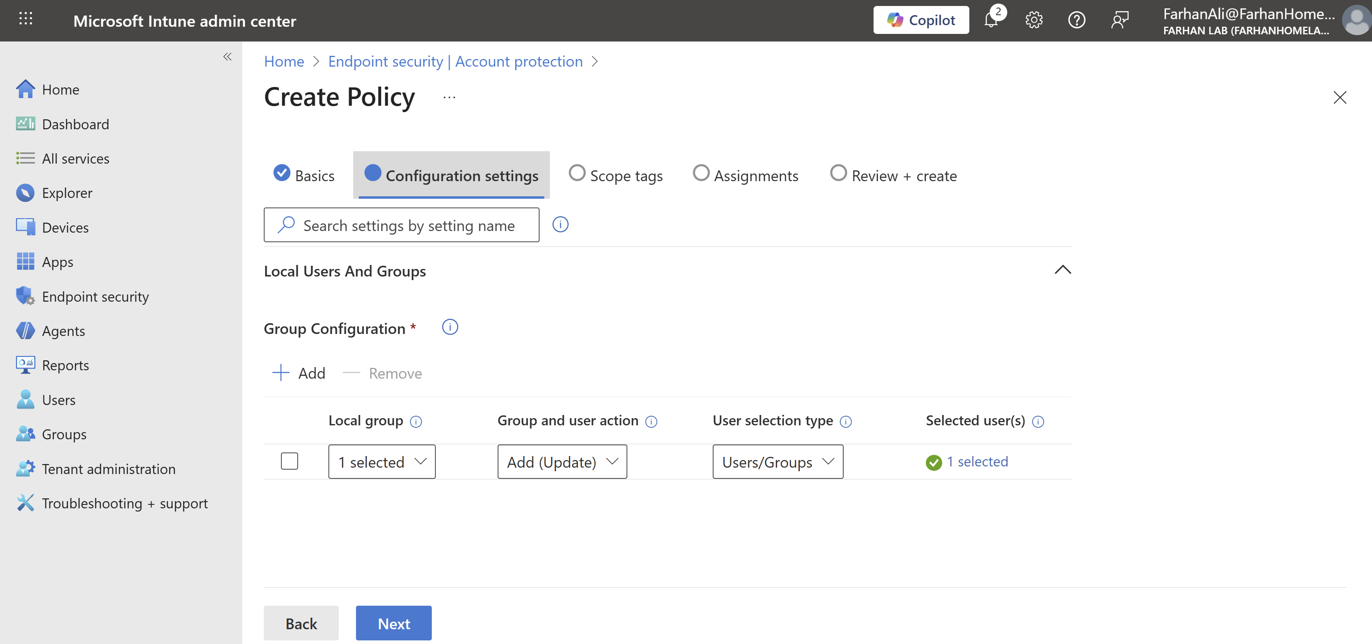The width and height of the screenshot is (1372, 644).
Task: Open the Add (Update) action dropdown
Action: pyautogui.click(x=562, y=462)
